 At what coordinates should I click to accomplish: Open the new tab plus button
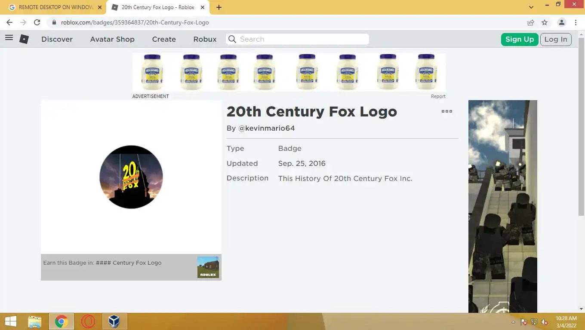click(219, 7)
